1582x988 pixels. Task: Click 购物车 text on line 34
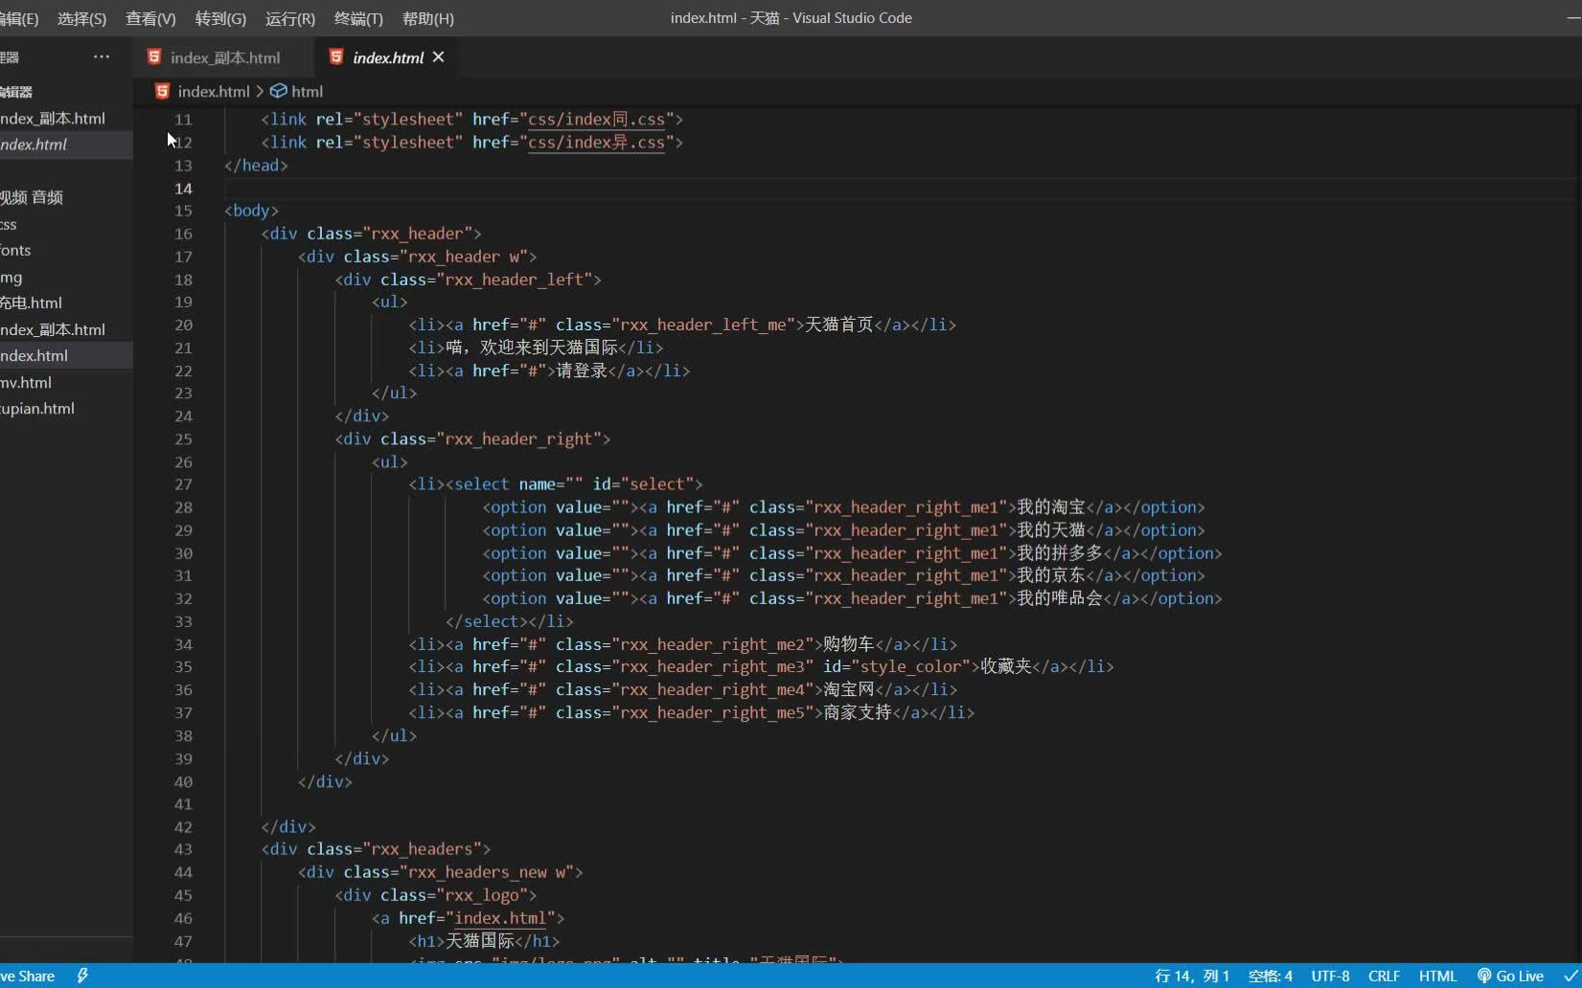(x=848, y=644)
